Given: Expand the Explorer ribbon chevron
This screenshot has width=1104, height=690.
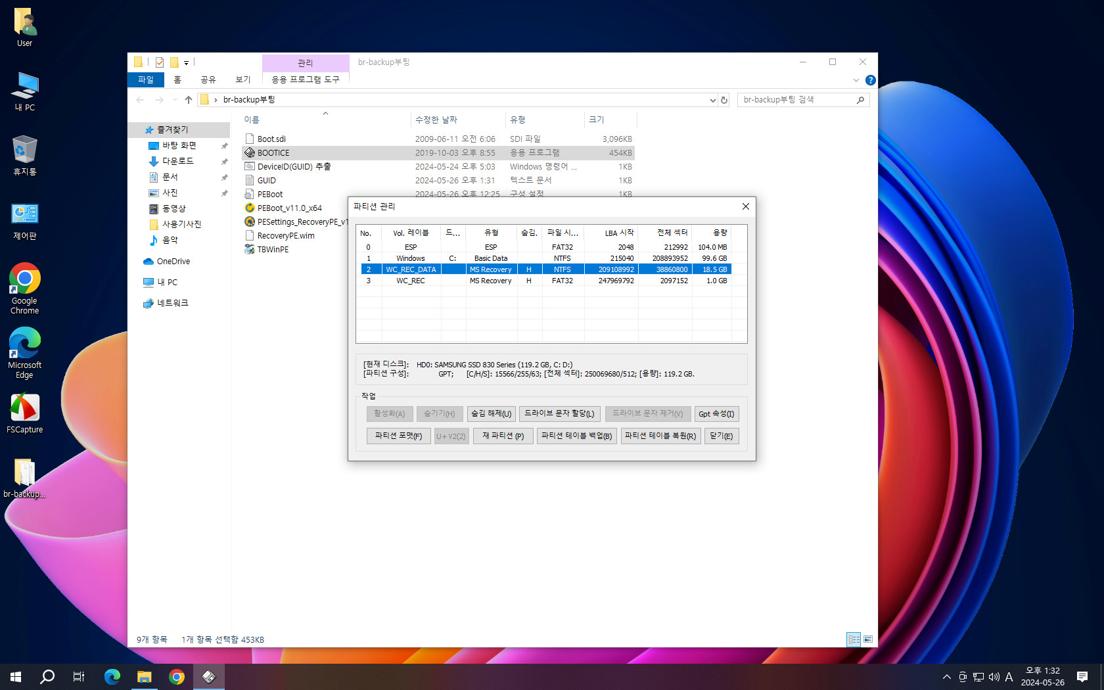Looking at the screenshot, I should point(856,80).
